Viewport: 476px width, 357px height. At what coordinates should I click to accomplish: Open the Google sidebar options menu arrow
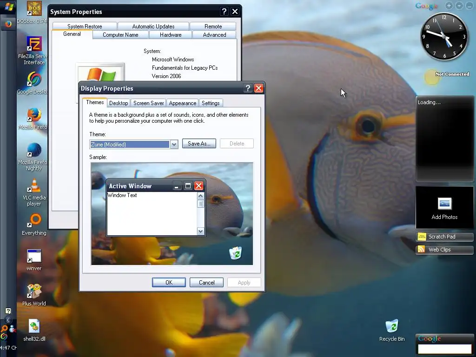[459, 6]
